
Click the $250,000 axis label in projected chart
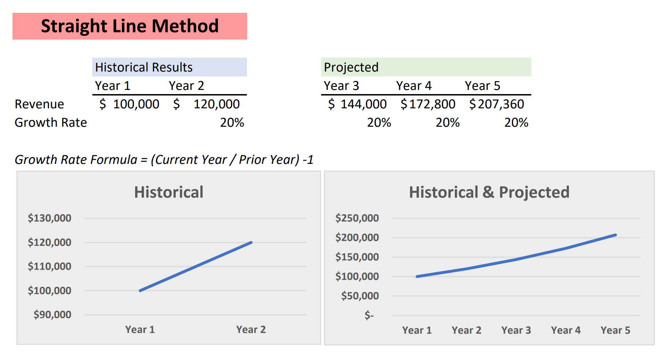[x=357, y=218]
